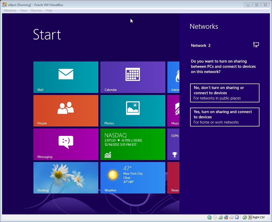Image resolution: width=272 pixels, height=222 pixels.
Task: Click the hard disk activity status icon
Action: click(x=209, y=217)
